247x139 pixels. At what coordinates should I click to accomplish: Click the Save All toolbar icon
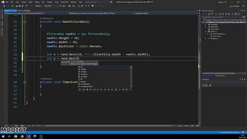pos(22,6)
